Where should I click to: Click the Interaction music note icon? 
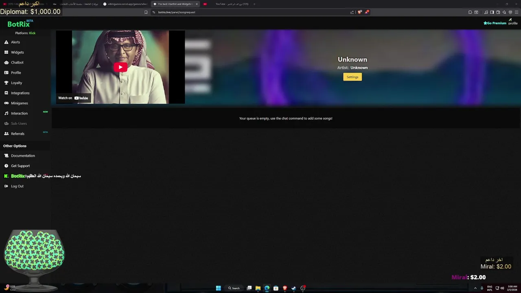pyautogui.click(x=7, y=114)
